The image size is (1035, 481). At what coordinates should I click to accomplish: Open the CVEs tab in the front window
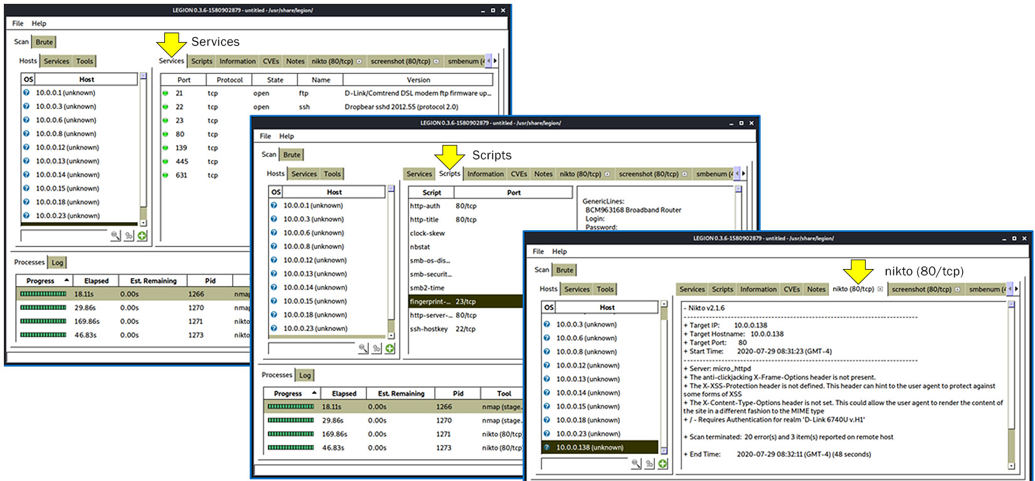[792, 290]
